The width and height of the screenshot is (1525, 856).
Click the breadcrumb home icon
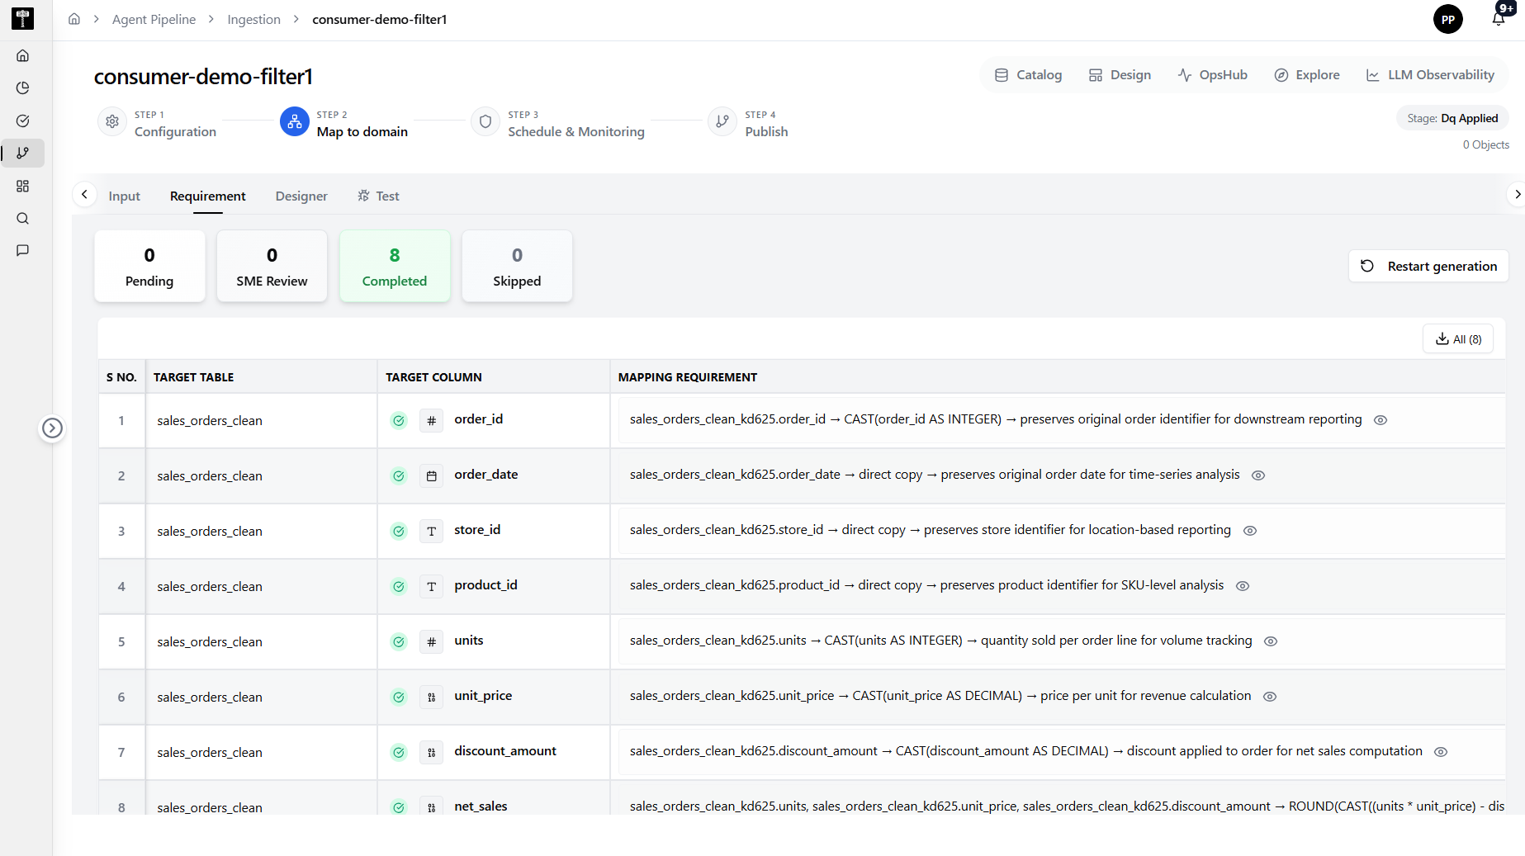click(x=74, y=19)
